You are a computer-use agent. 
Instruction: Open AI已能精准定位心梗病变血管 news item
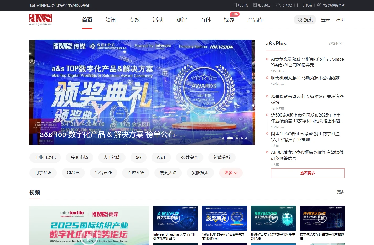click(307, 155)
